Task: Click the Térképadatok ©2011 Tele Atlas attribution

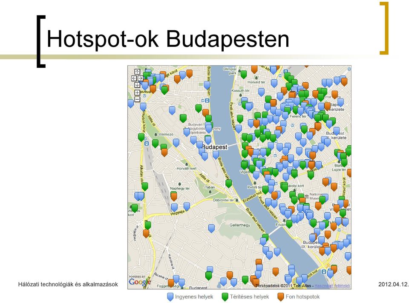Action: [x=285, y=286]
